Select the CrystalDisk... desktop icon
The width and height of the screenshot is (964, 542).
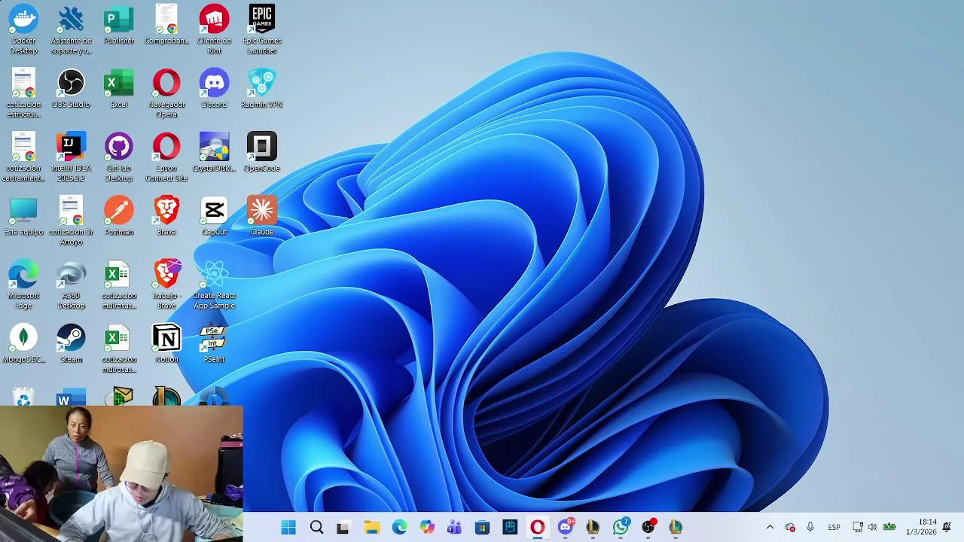coord(214,153)
